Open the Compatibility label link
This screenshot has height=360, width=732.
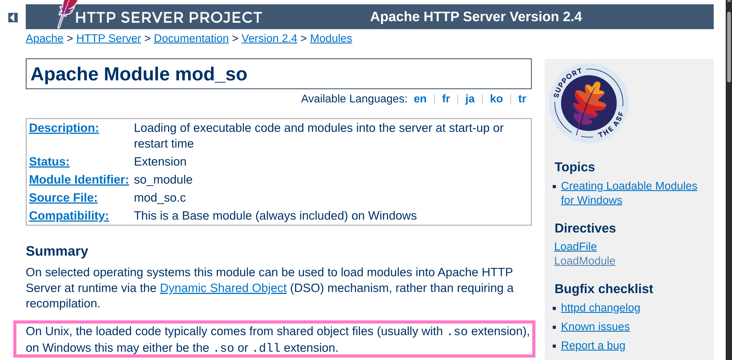(69, 216)
